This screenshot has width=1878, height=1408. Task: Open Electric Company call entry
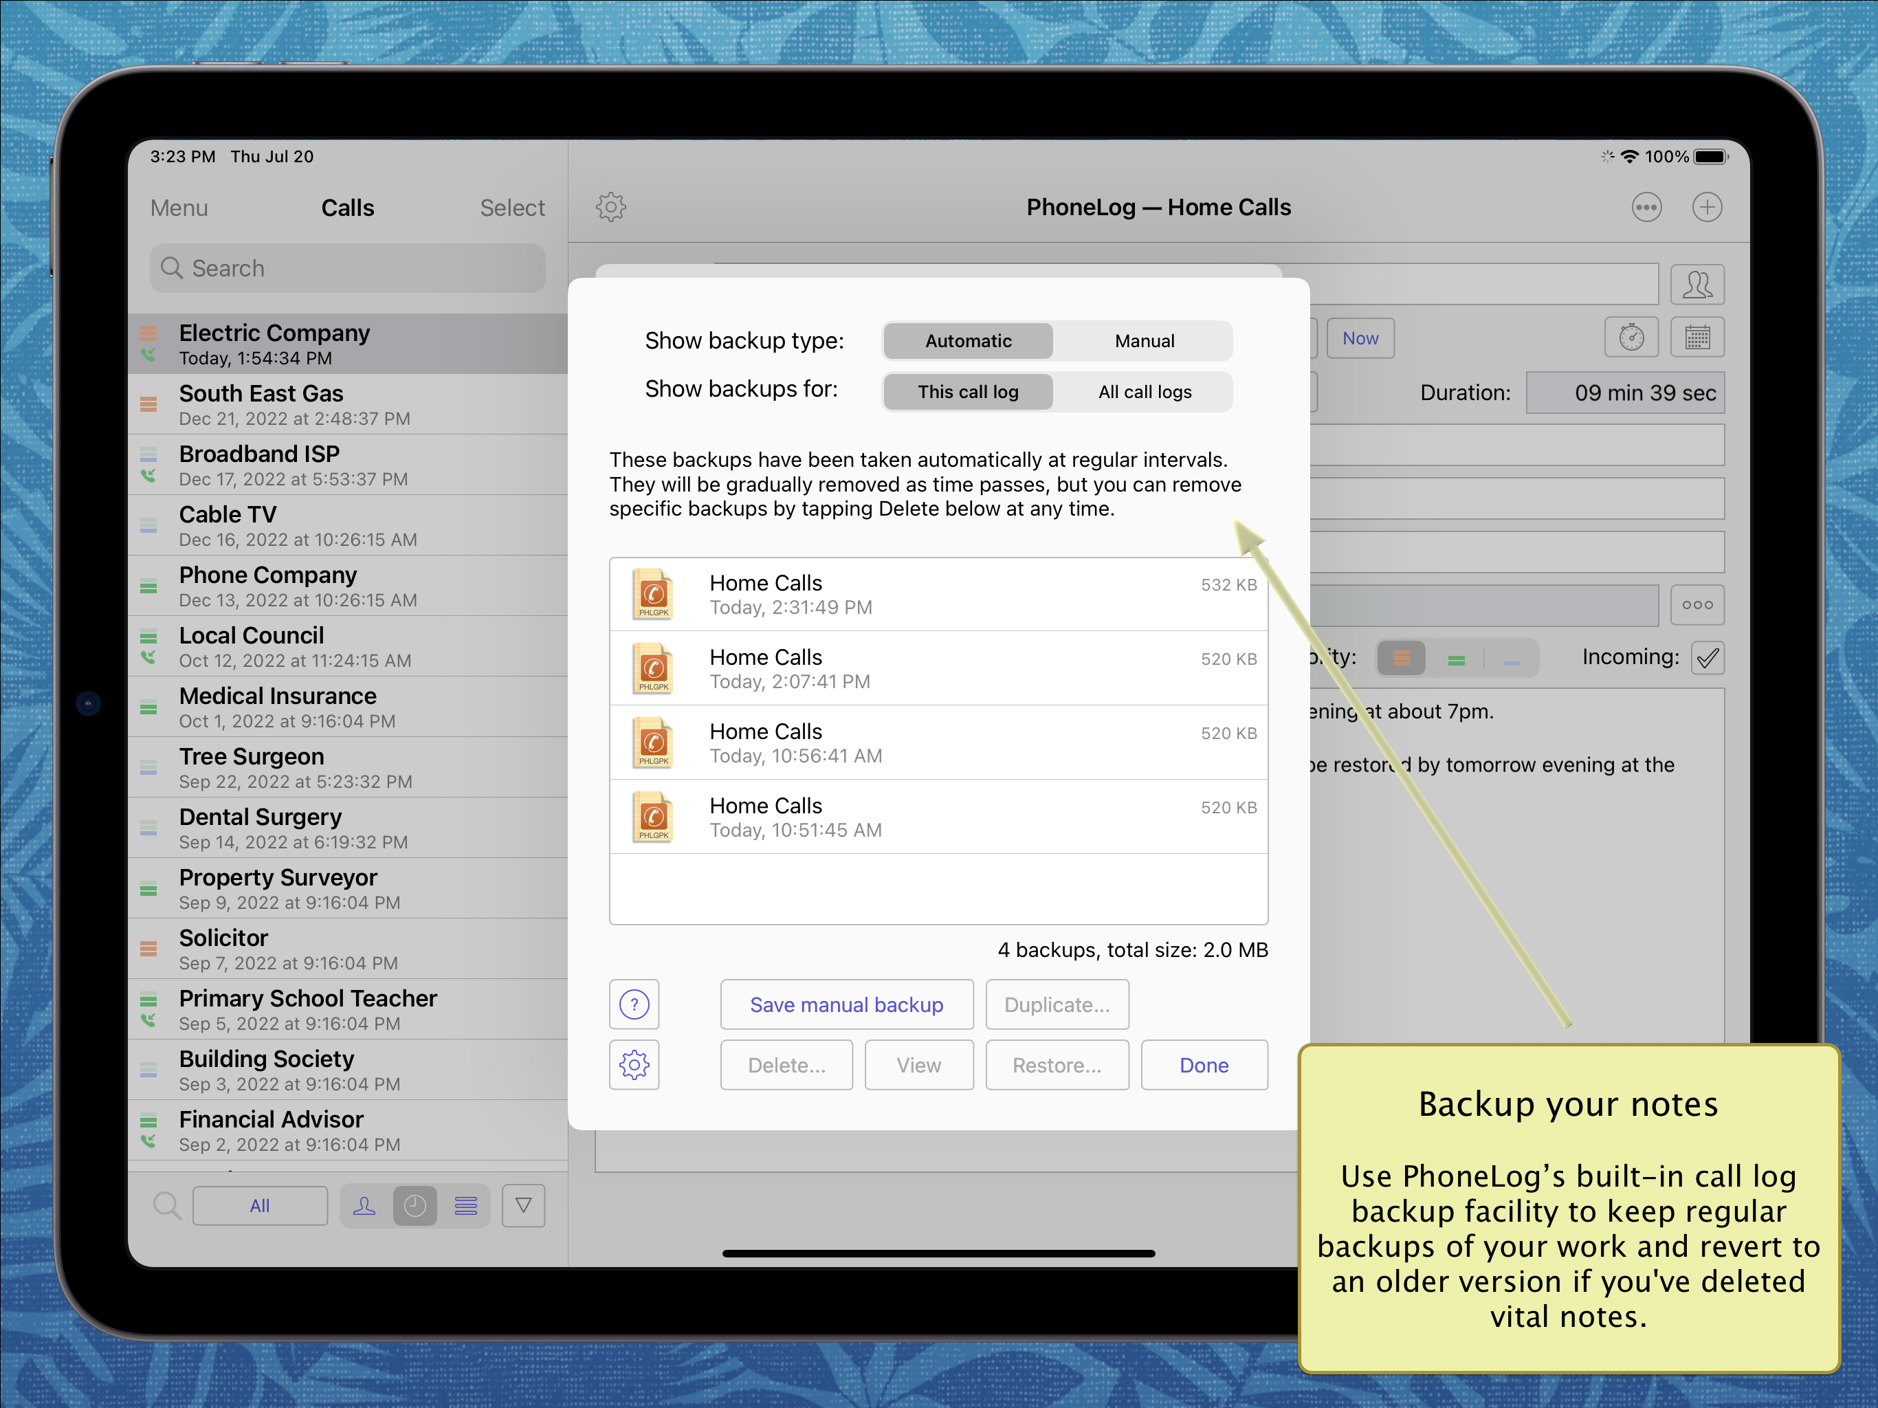tap(348, 344)
